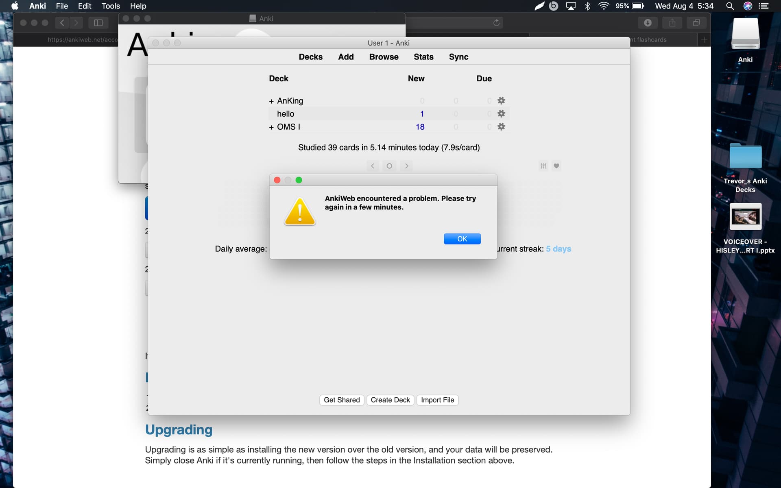Screen dimensions: 781x488
Task: Click the Create Deck button
Action: [x=390, y=400]
